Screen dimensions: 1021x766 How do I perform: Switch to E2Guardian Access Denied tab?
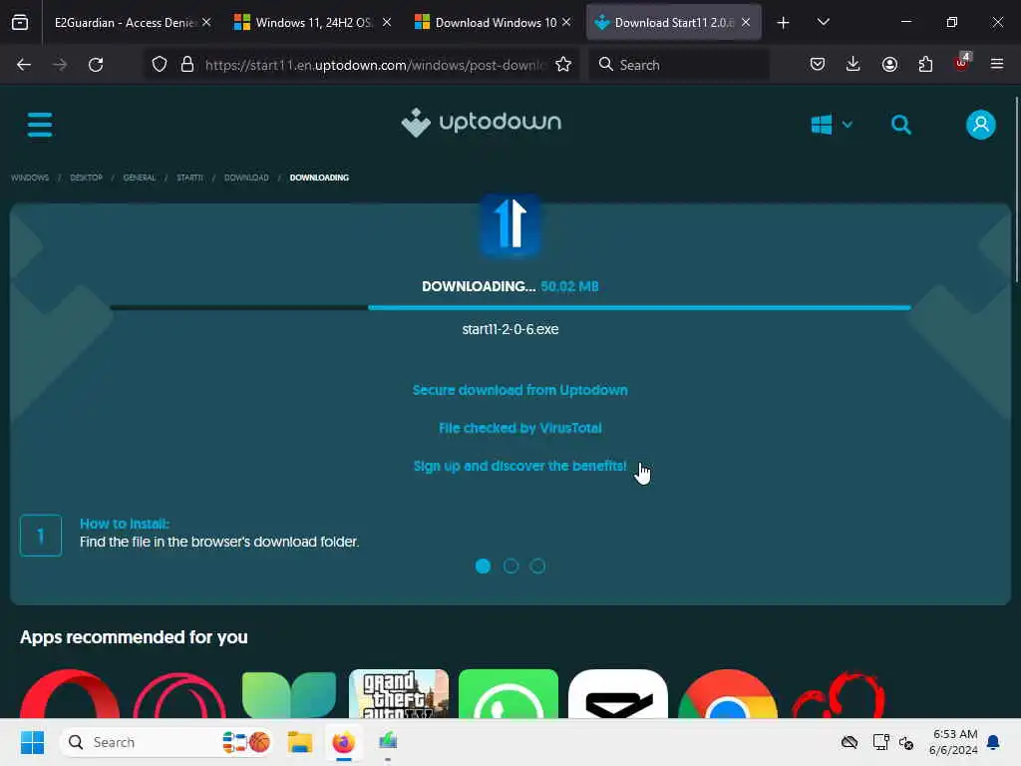[x=125, y=23]
